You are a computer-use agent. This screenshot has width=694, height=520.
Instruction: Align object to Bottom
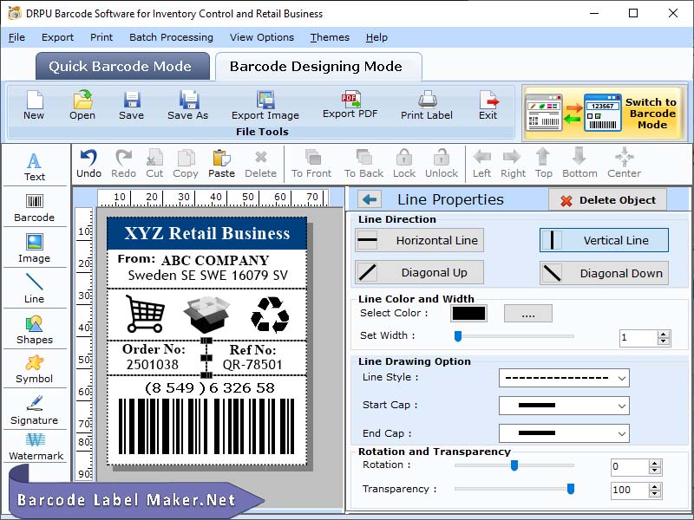(579, 164)
